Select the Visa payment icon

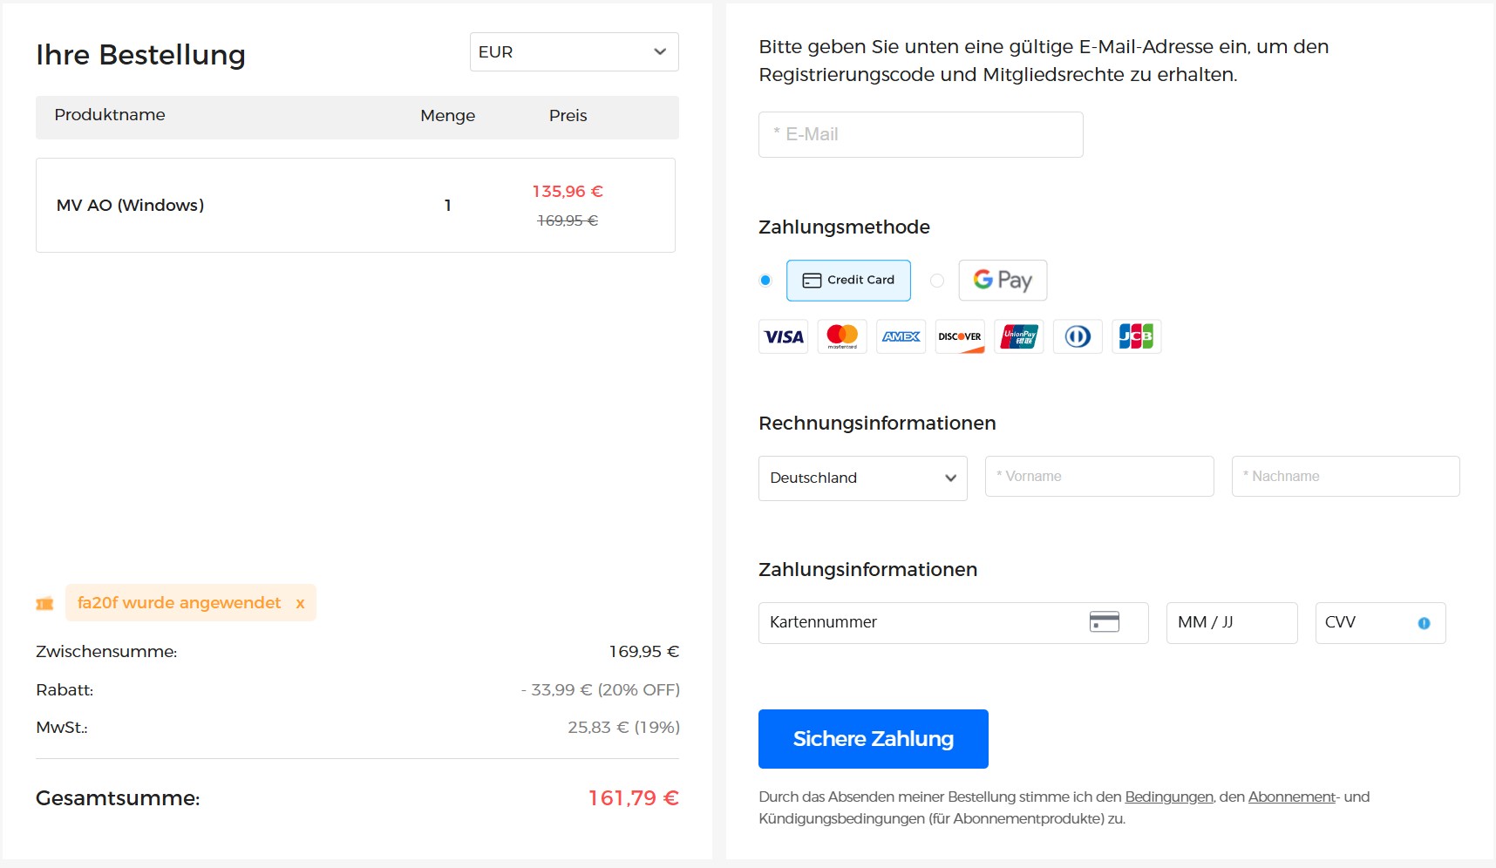[x=783, y=336]
